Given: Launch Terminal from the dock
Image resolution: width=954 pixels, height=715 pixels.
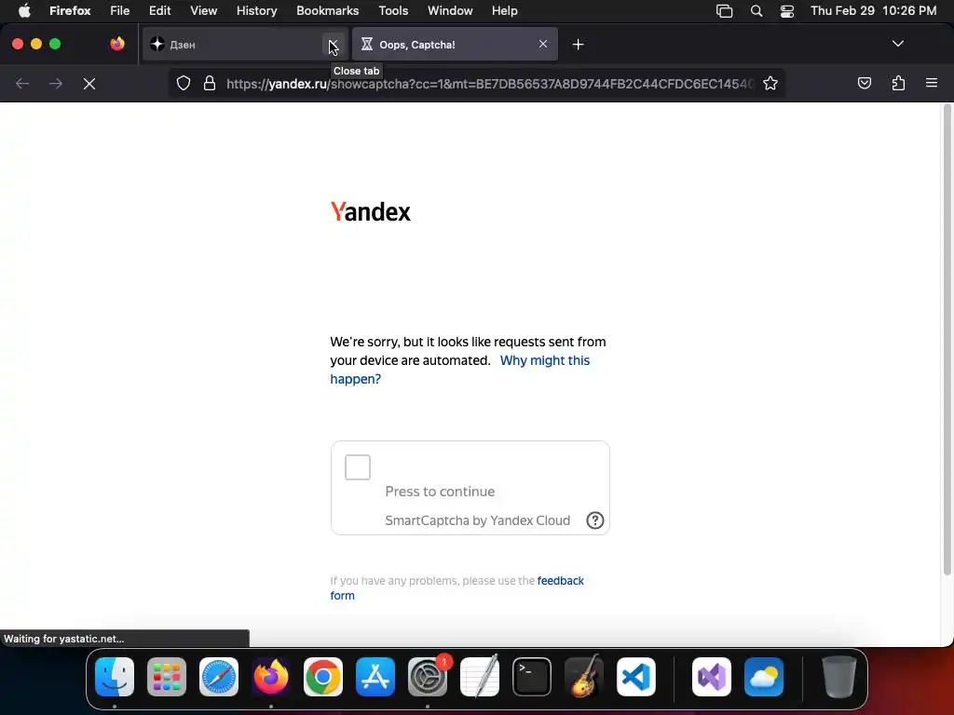Looking at the screenshot, I should [x=532, y=677].
